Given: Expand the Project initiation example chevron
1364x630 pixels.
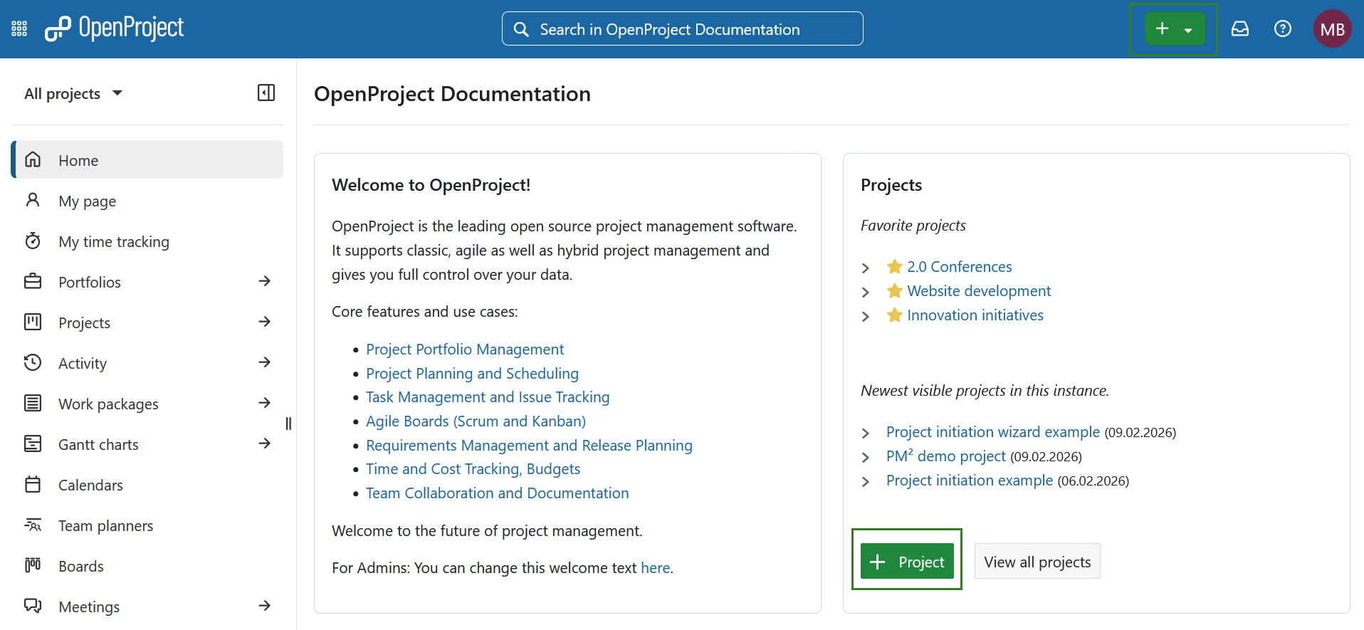Looking at the screenshot, I should (866, 481).
